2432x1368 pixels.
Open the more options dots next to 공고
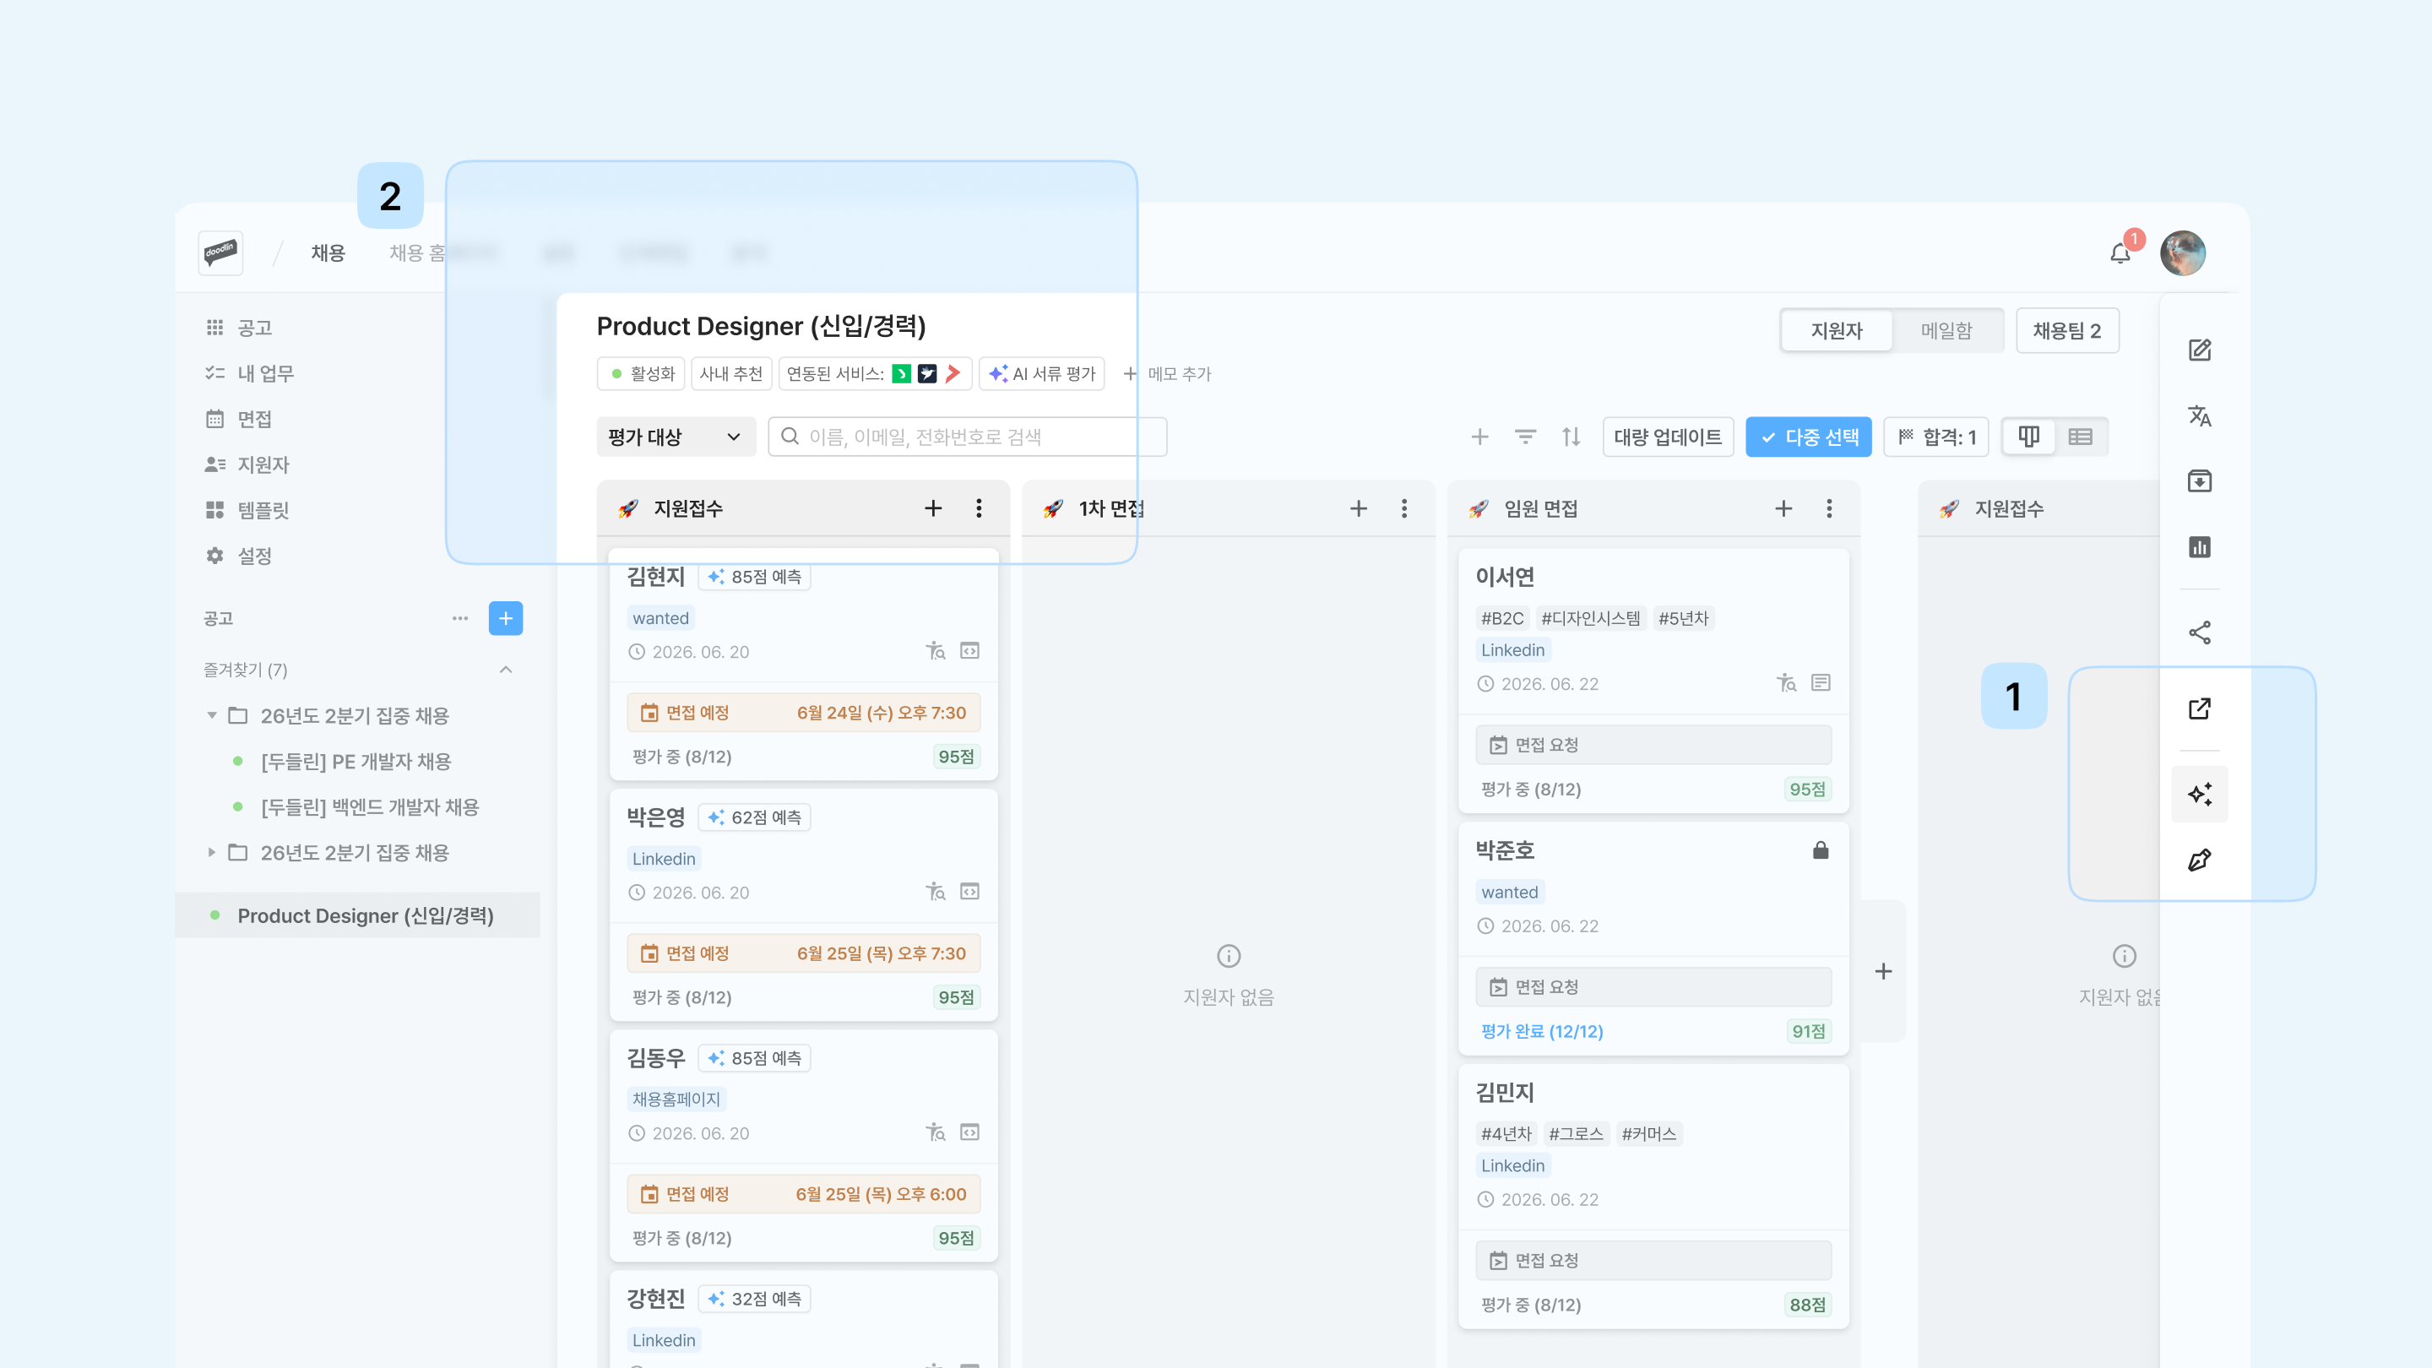point(459,618)
